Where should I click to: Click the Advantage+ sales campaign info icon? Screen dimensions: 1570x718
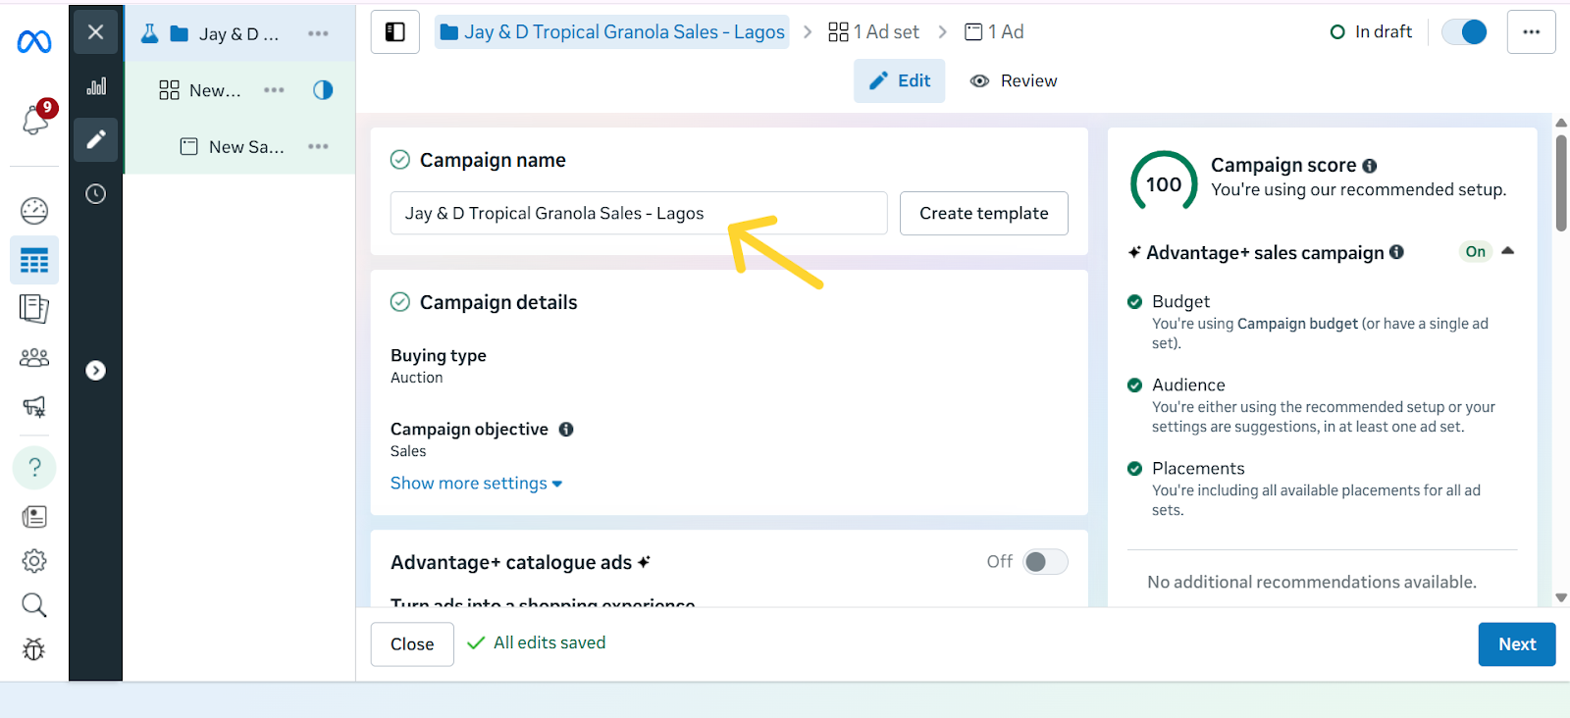1396,252
